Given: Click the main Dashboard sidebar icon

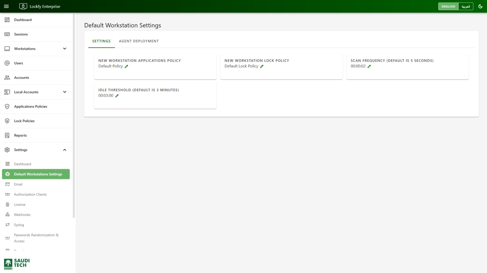Looking at the screenshot, I should pyautogui.click(x=7, y=20).
